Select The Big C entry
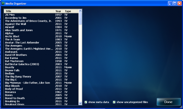 [41, 80]
